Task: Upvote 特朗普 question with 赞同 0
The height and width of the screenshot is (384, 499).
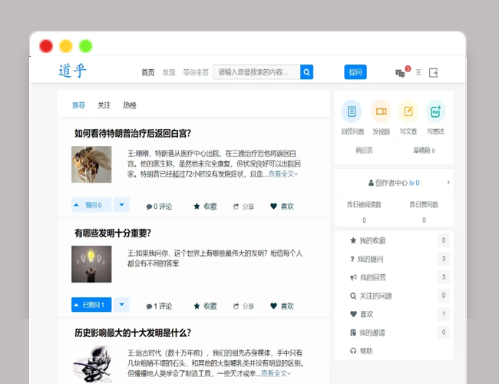Action: coord(91,205)
